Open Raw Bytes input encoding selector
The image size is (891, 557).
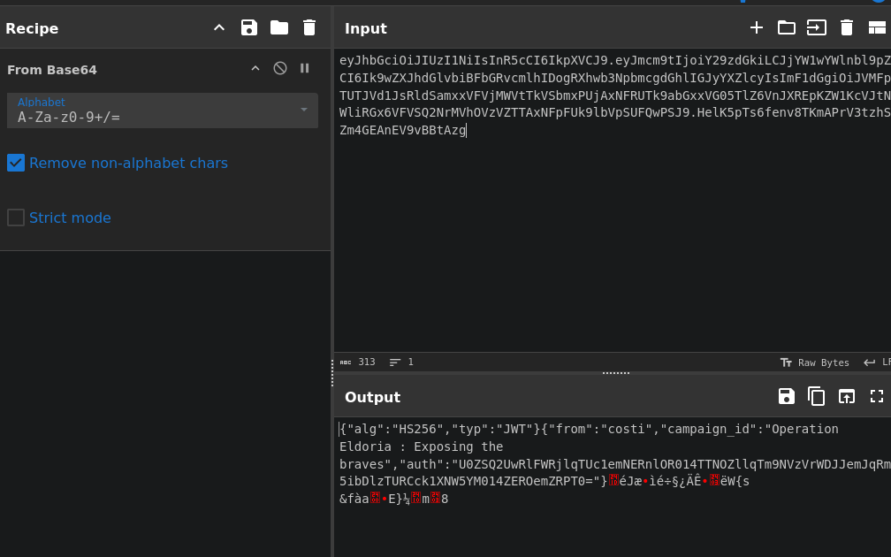tap(815, 362)
